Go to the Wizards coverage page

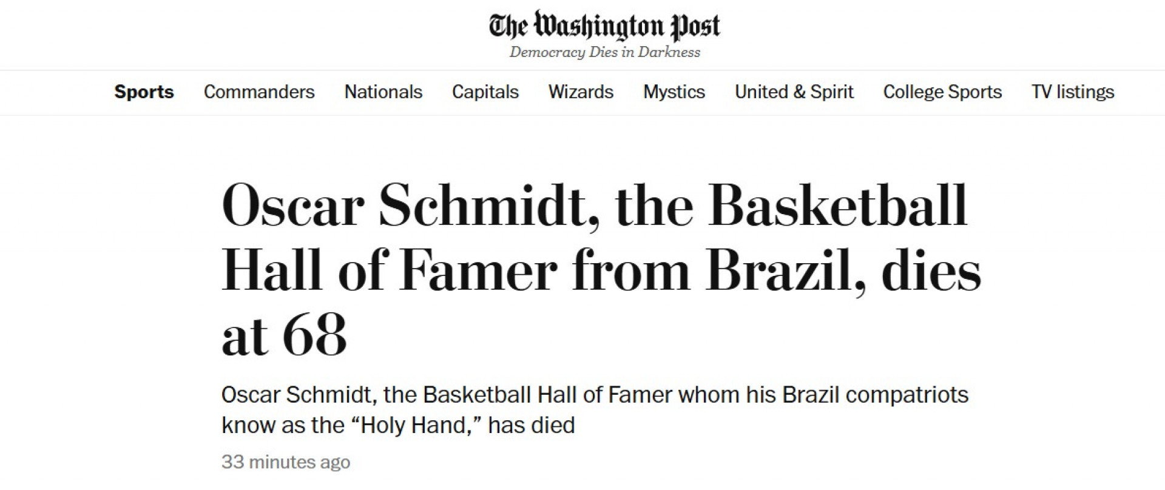point(581,92)
